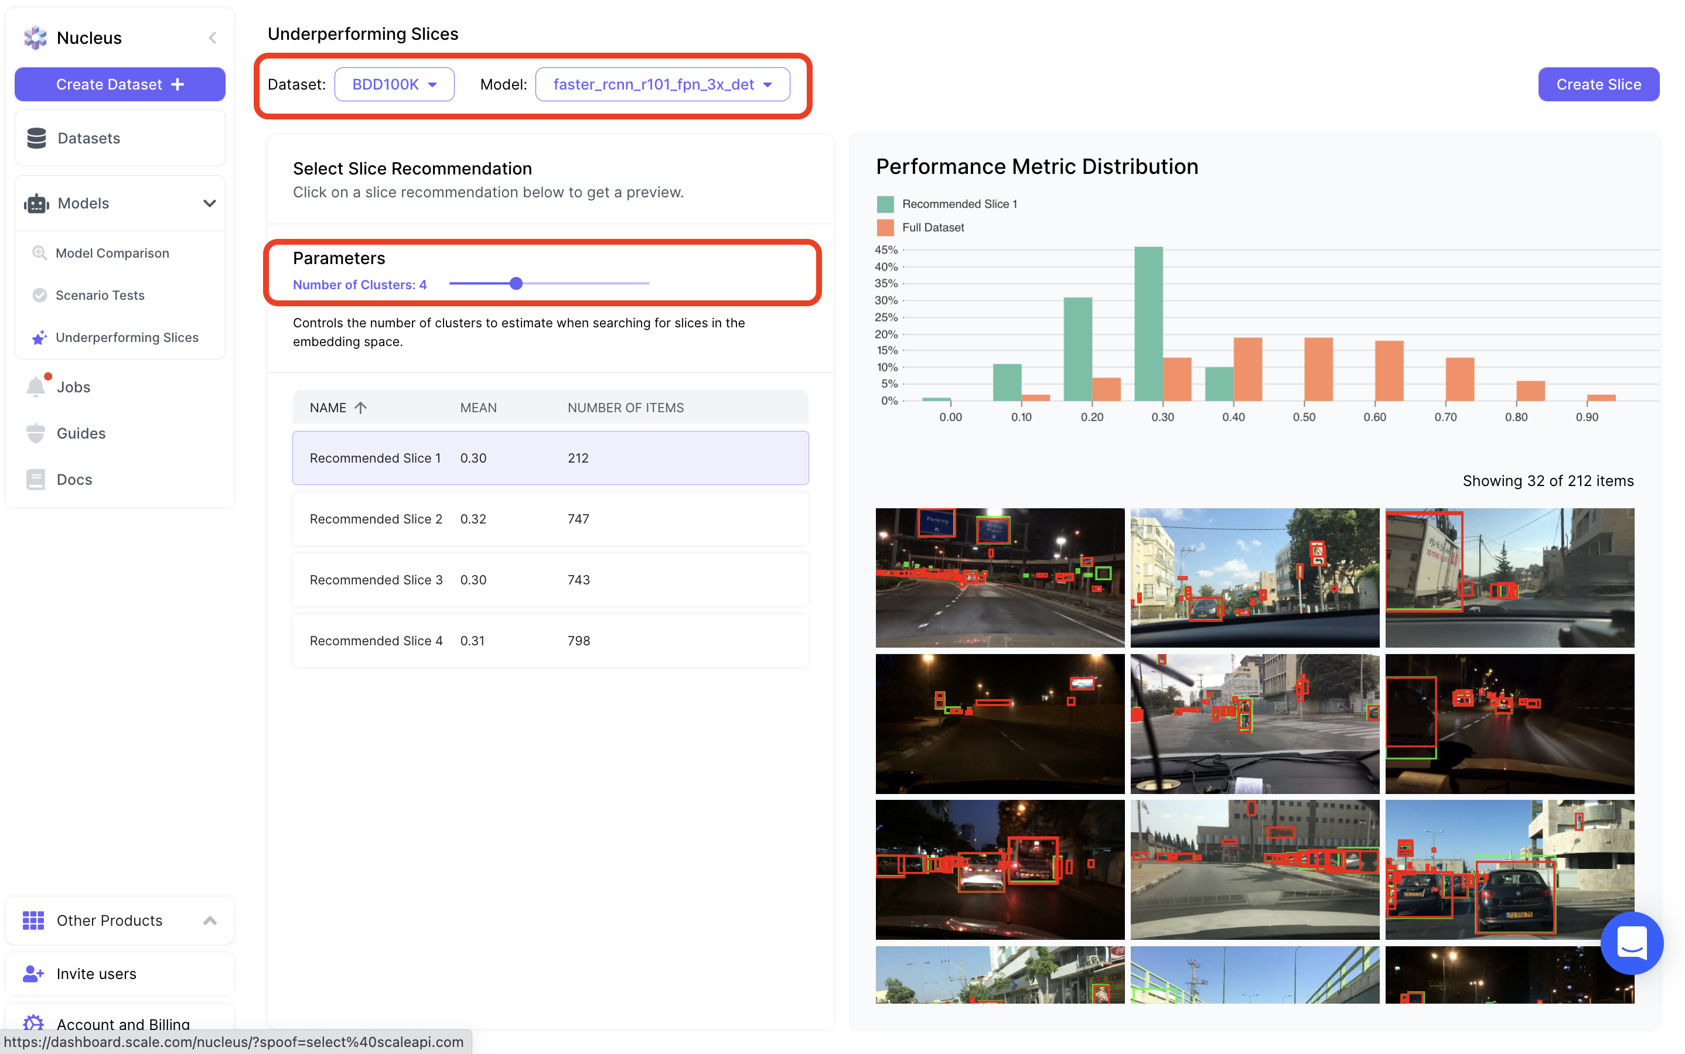Image resolution: width=1685 pixels, height=1054 pixels.
Task: Click the Docs book icon
Action: tap(36, 480)
